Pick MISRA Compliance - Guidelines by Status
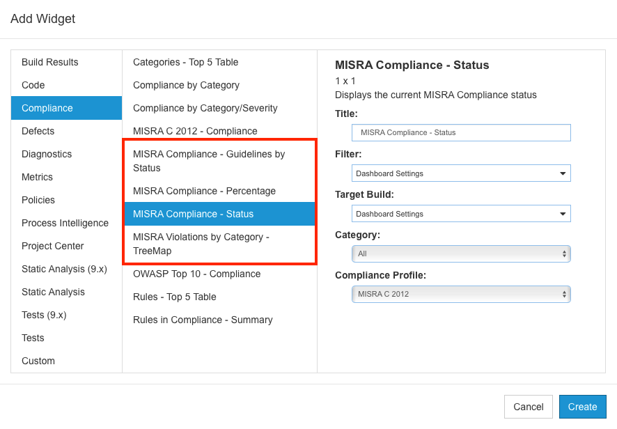The width and height of the screenshot is (617, 429). [219, 161]
